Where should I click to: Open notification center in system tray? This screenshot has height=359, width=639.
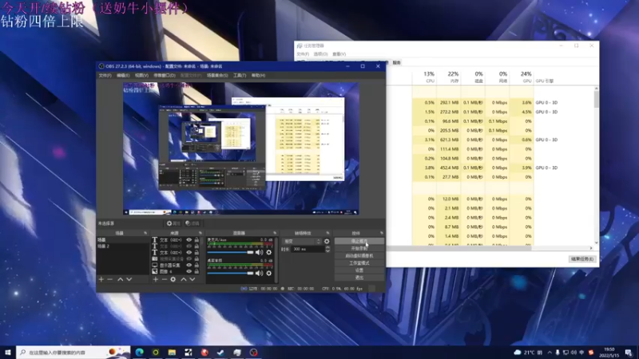point(629,352)
